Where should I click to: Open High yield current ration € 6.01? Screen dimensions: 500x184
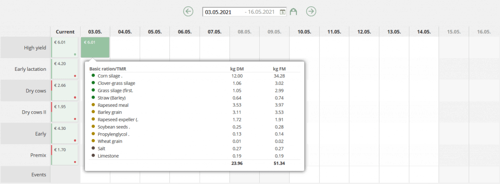pos(65,47)
